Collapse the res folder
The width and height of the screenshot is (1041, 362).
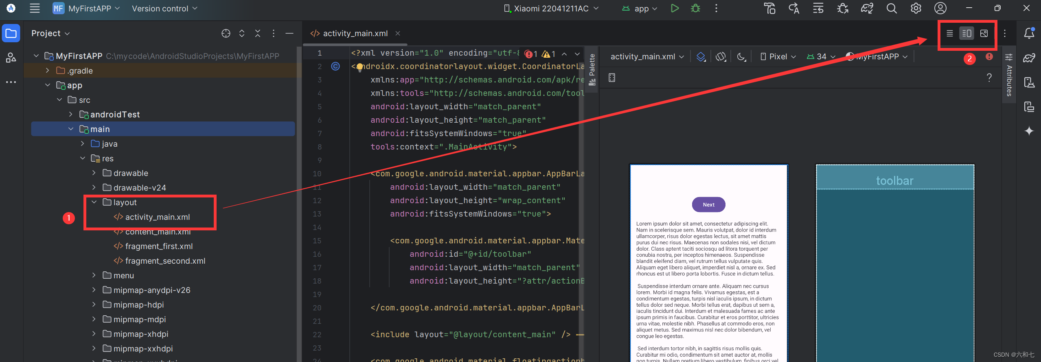pos(83,158)
